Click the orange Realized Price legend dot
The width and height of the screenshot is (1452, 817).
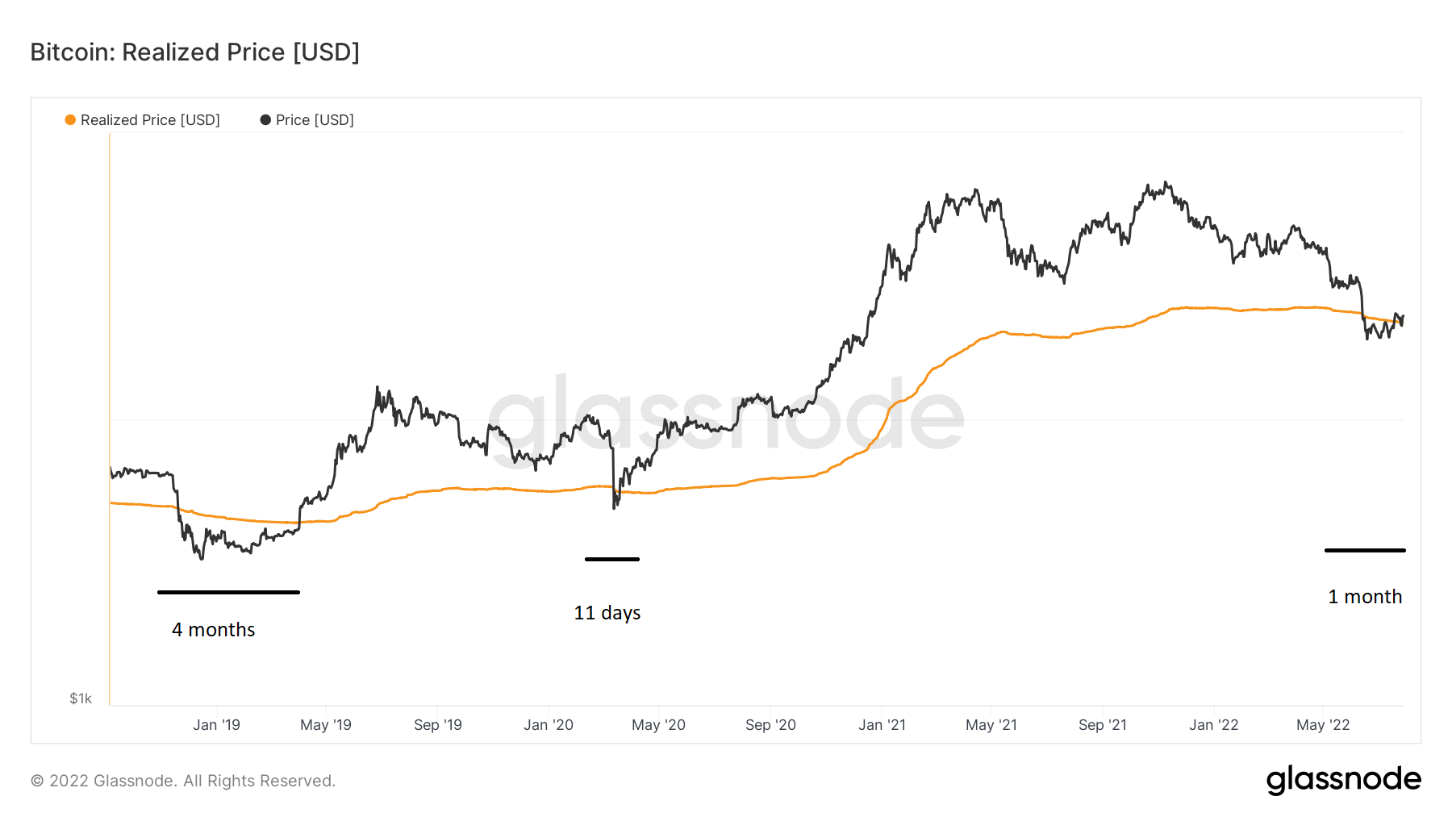tap(71, 120)
